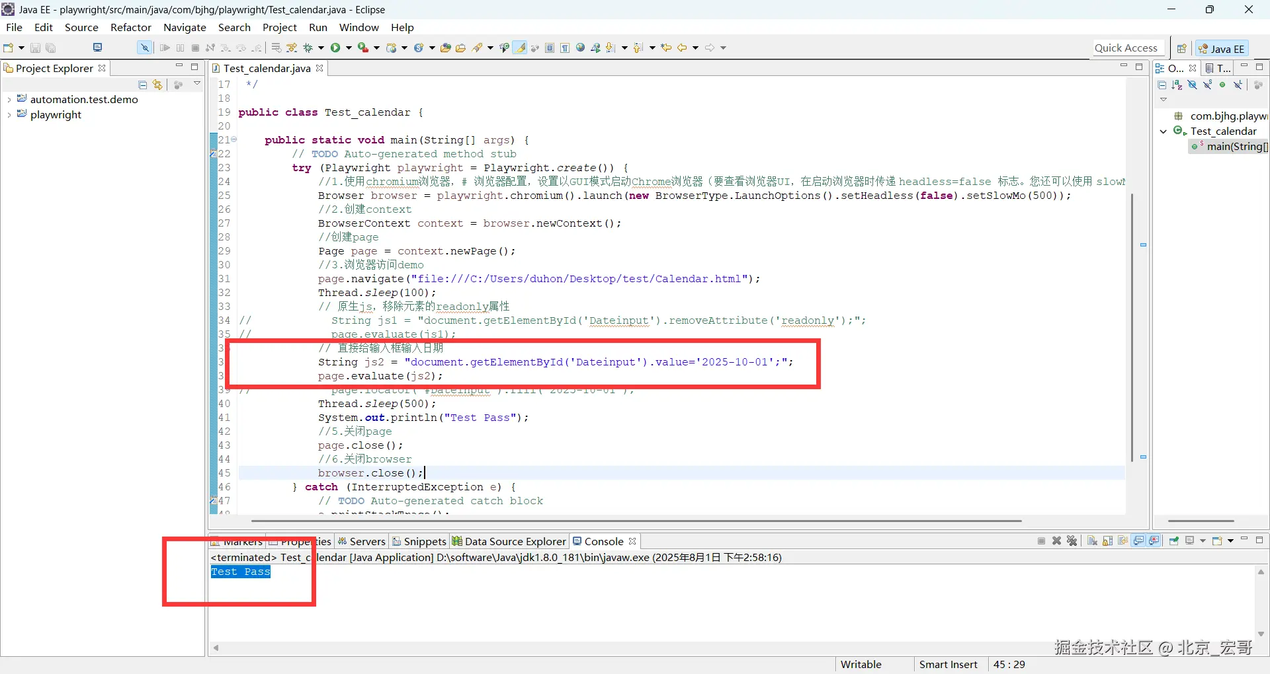The width and height of the screenshot is (1270, 674).
Task: Open the Debug button dropdown arrow
Action: click(321, 48)
